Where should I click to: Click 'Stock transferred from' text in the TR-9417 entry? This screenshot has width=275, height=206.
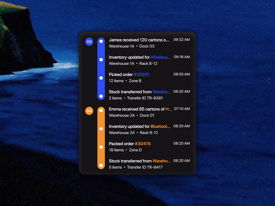[130, 161]
